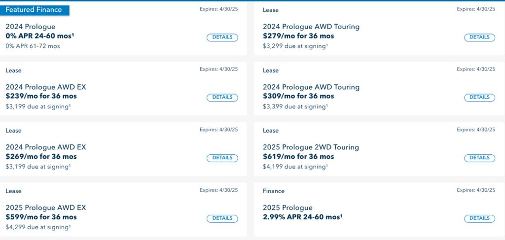Viewport: 505px width, 240px height.
Task: Click DETAILS on $599/mo 2025 AWD EX lease
Action: pos(222,218)
